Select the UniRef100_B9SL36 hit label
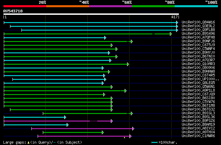Viewport: 221px width, 145px height. (x=198, y=117)
